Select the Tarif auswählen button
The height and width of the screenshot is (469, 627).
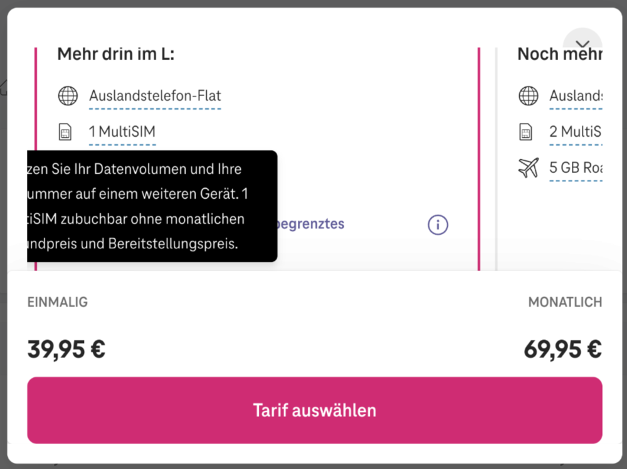click(313, 410)
